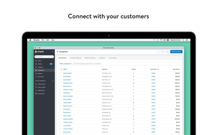Tick the select-all customers checkbox
217x135 pixels.
pos(60,69)
